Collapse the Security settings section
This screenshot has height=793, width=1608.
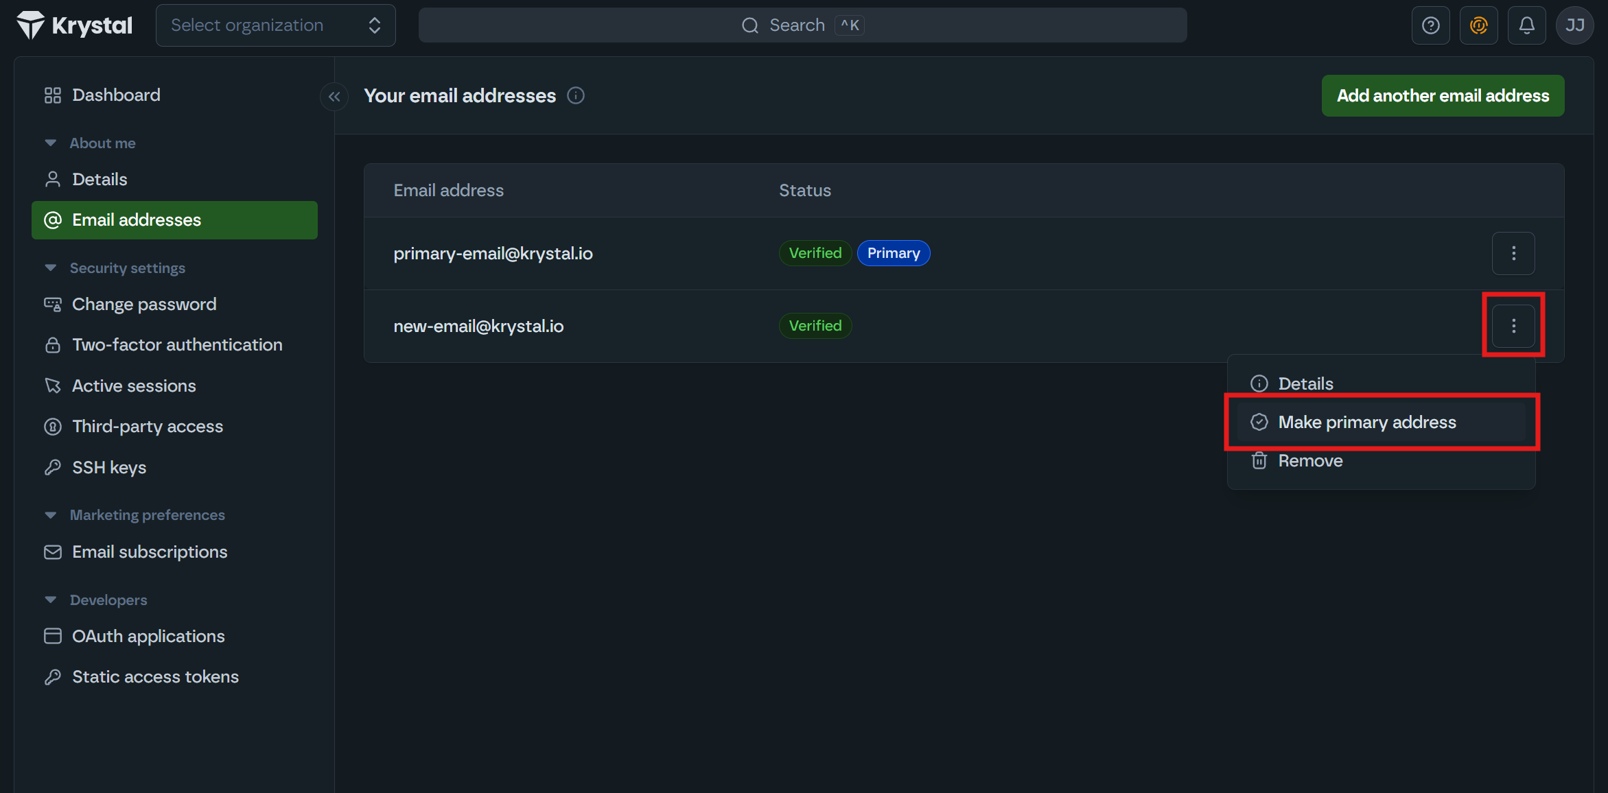[x=51, y=268]
